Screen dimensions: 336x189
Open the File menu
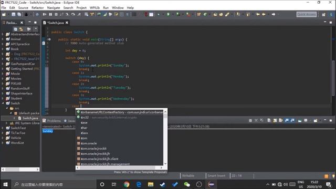4,8
